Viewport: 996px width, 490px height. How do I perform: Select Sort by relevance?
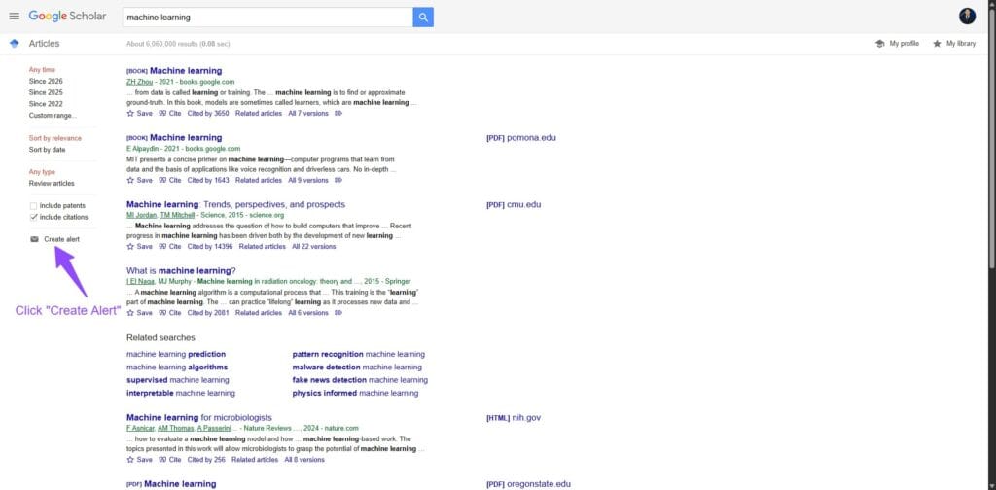[55, 138]
